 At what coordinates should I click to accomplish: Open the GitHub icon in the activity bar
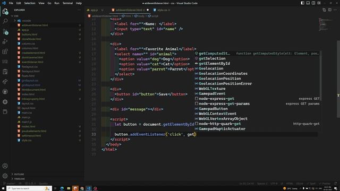coord(5,92)
